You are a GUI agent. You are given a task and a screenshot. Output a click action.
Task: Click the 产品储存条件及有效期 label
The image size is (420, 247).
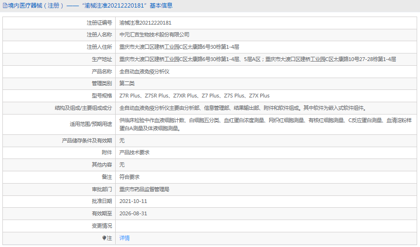pyautogui.click(x=87, y=141)
